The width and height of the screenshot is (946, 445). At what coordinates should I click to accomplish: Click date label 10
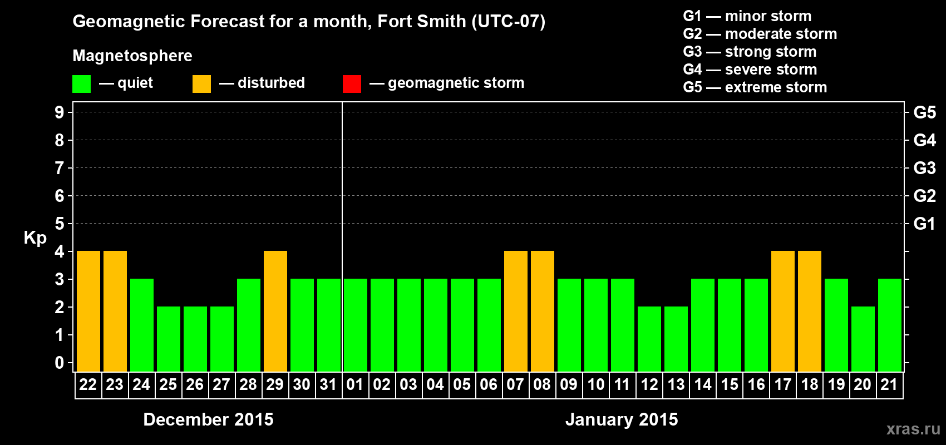coord(595,384)
